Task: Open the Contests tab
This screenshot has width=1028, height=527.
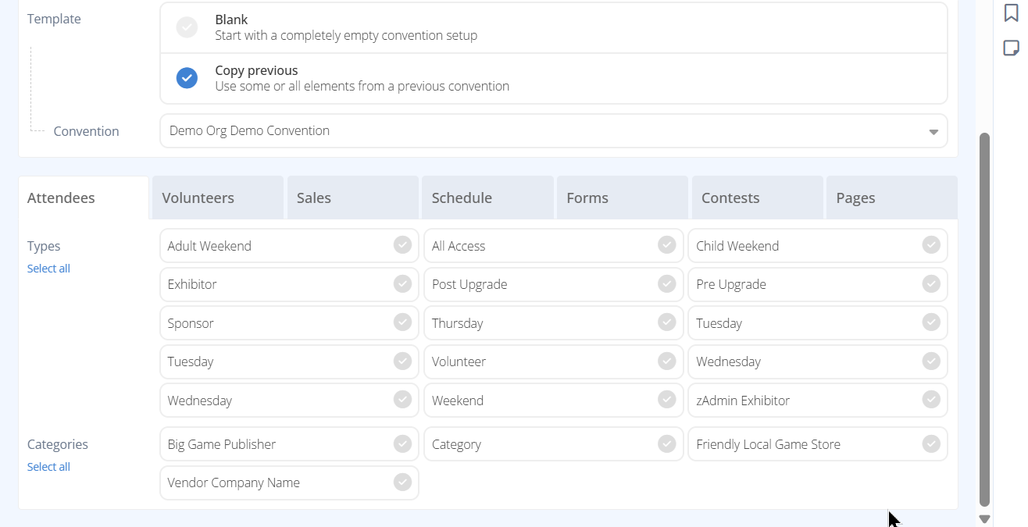Action: [730, 198]
